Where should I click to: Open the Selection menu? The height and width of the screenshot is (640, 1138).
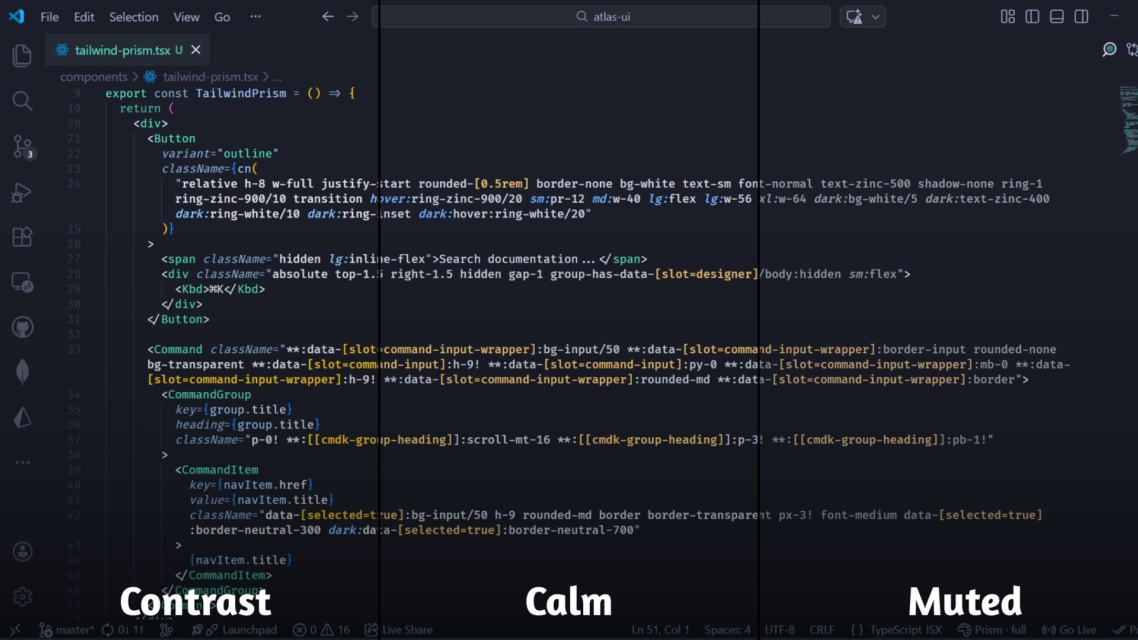(133, 17)
